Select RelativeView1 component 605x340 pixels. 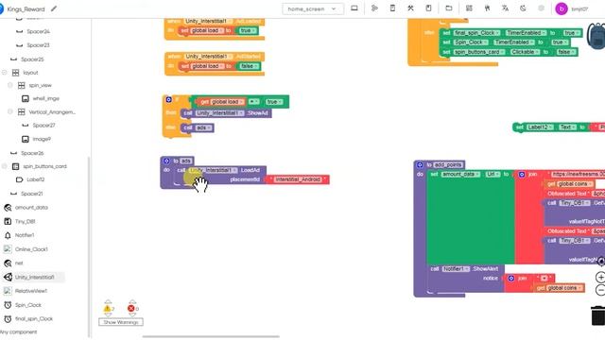click(31, 291)
